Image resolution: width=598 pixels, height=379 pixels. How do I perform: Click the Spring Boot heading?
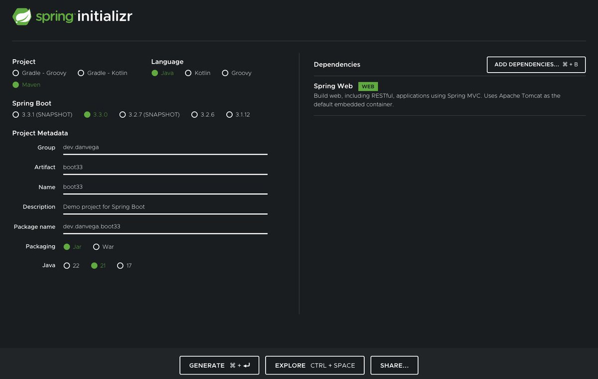tap(32, 103)
